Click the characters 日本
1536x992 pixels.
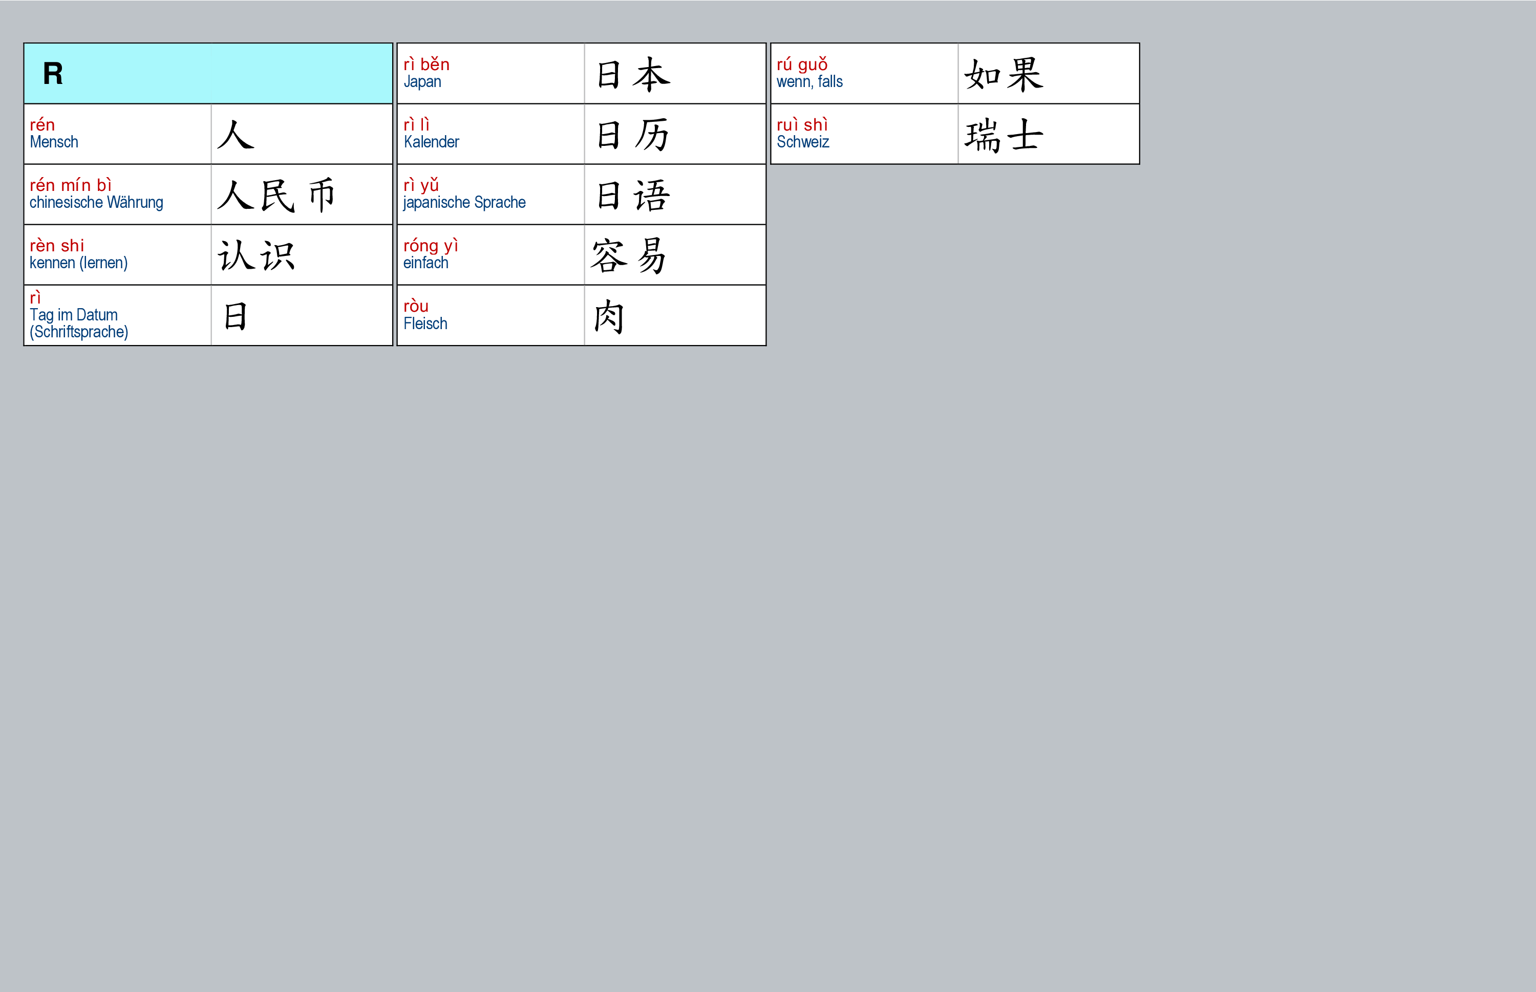[x=633, y=74]
